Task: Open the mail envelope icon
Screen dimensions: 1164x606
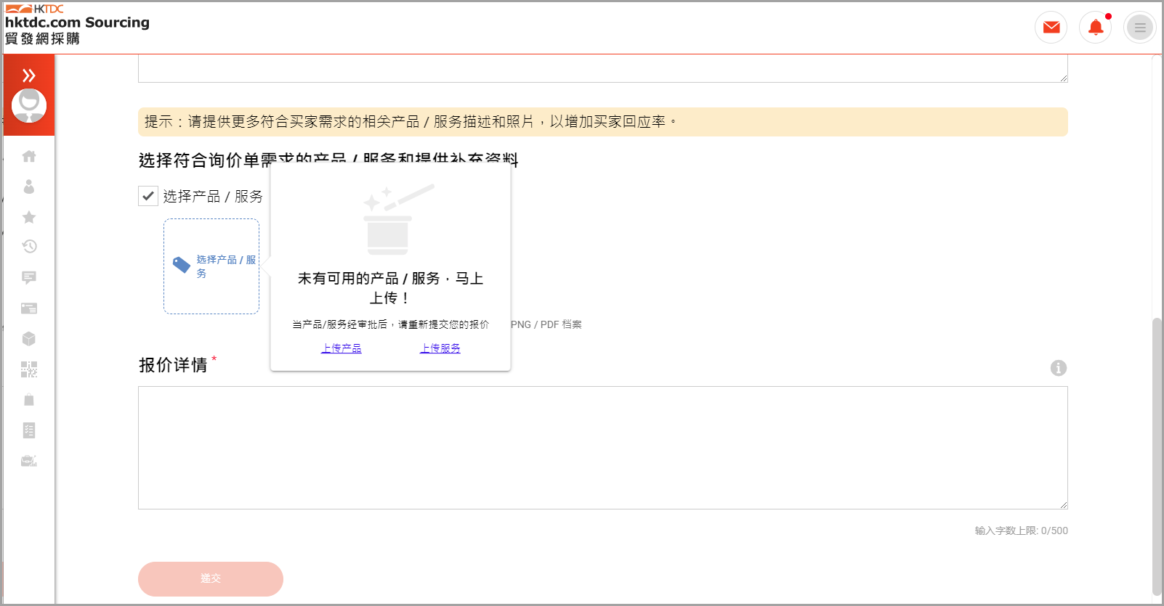Action: (1051, 28)
